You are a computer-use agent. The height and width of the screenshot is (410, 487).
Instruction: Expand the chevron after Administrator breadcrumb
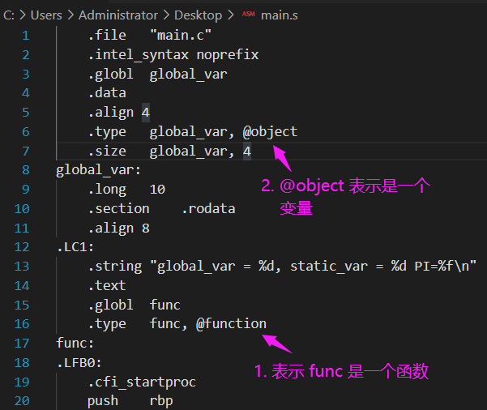pos(166,15)
